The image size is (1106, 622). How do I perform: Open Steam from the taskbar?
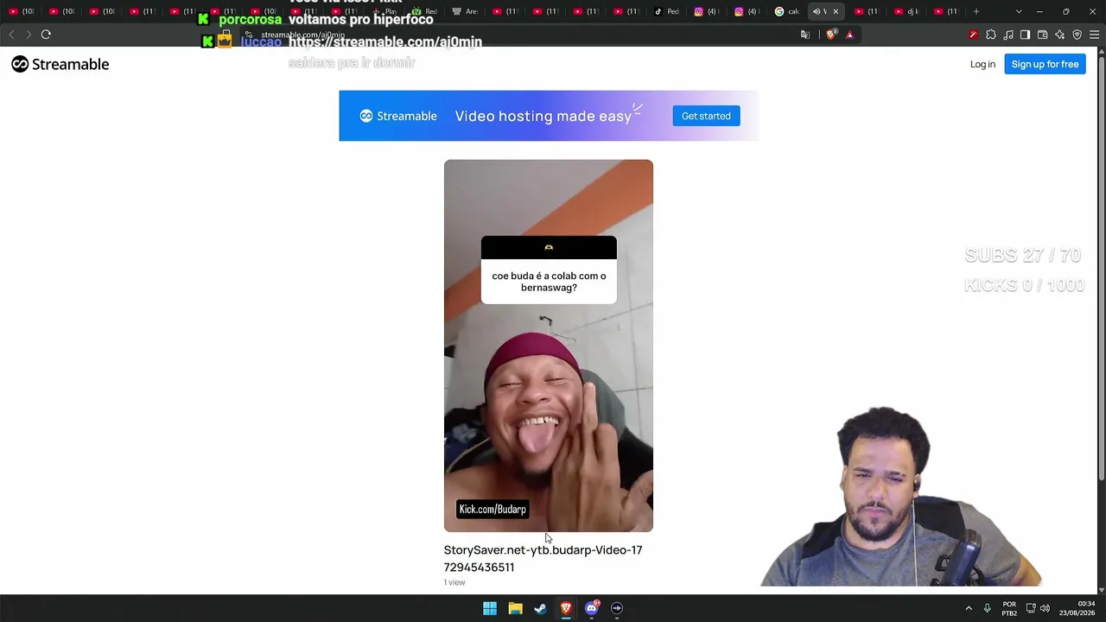click(540, 608)
